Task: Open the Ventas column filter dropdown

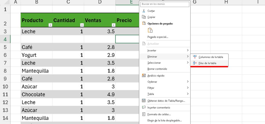Action: (x=113, y=25)
